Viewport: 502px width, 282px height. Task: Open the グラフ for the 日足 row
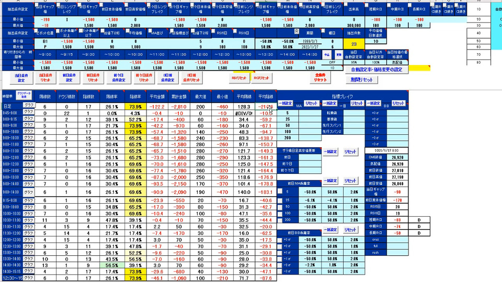pos(28,105)
